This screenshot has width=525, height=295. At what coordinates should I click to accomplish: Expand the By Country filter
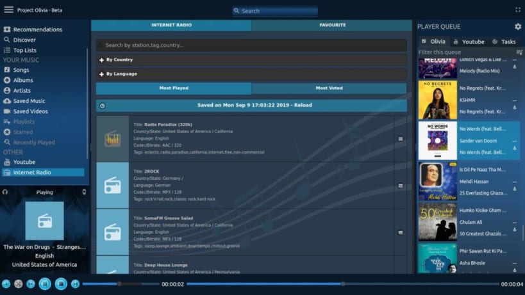(251, 60)
